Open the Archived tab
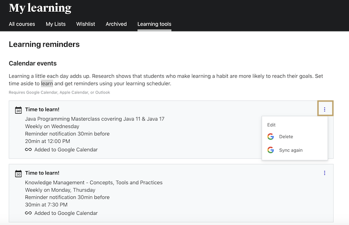349x225 pixels. click(x=116, y=24)
